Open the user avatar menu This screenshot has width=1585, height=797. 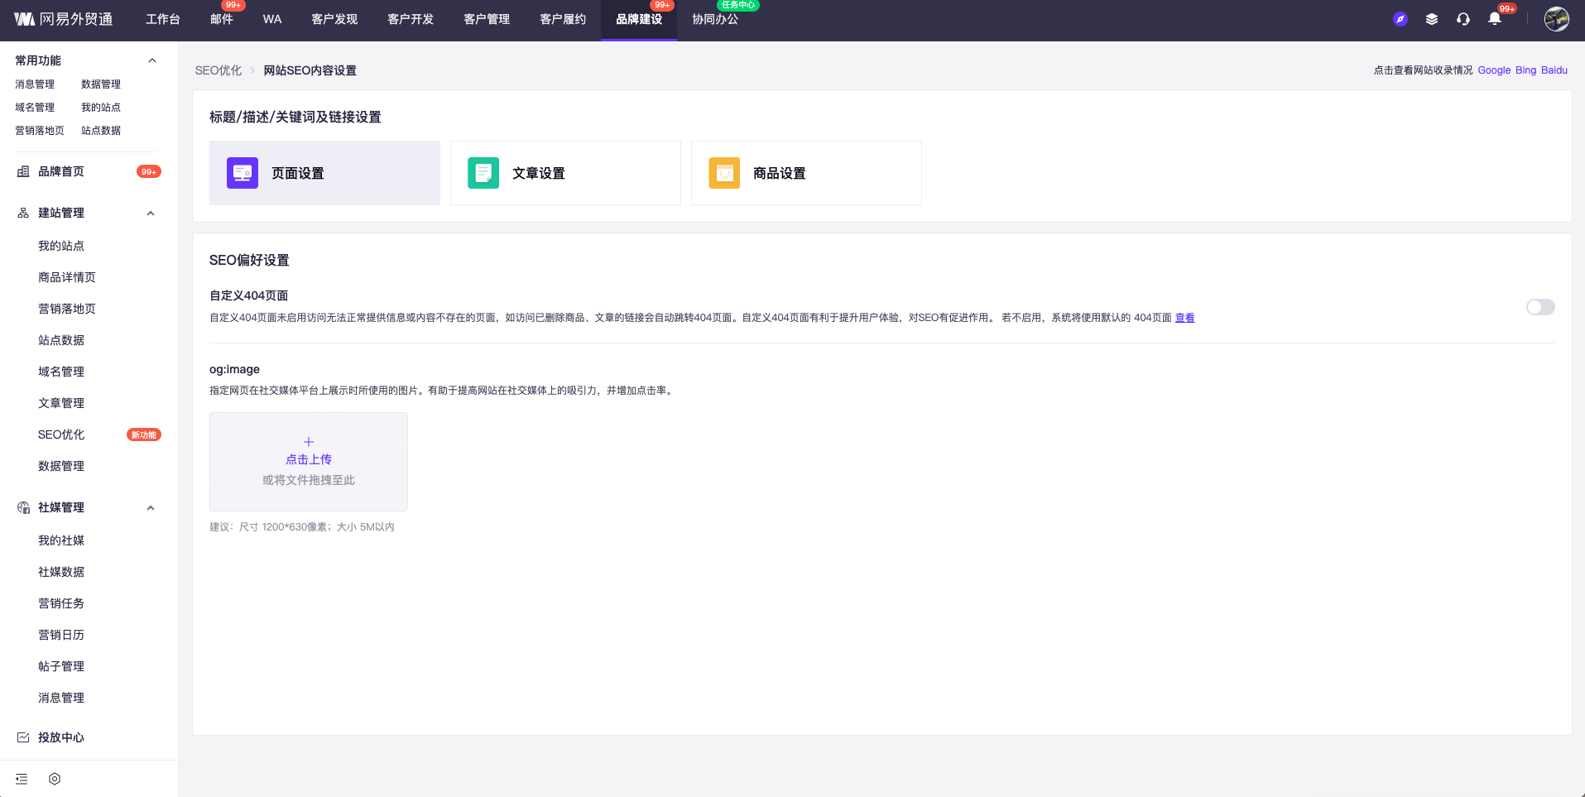click(x=1556, y=19)
